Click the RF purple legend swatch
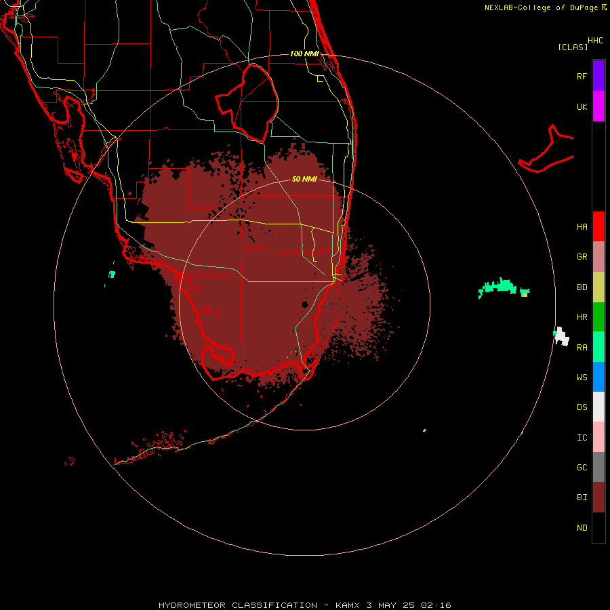The width and height of the screenshot is (610, 610). [598, 76]
